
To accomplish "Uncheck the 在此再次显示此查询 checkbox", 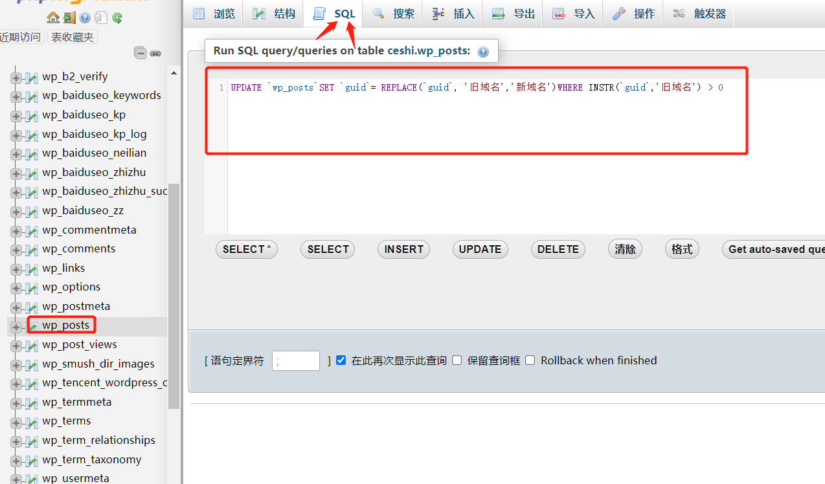I will tap(341, 360).
